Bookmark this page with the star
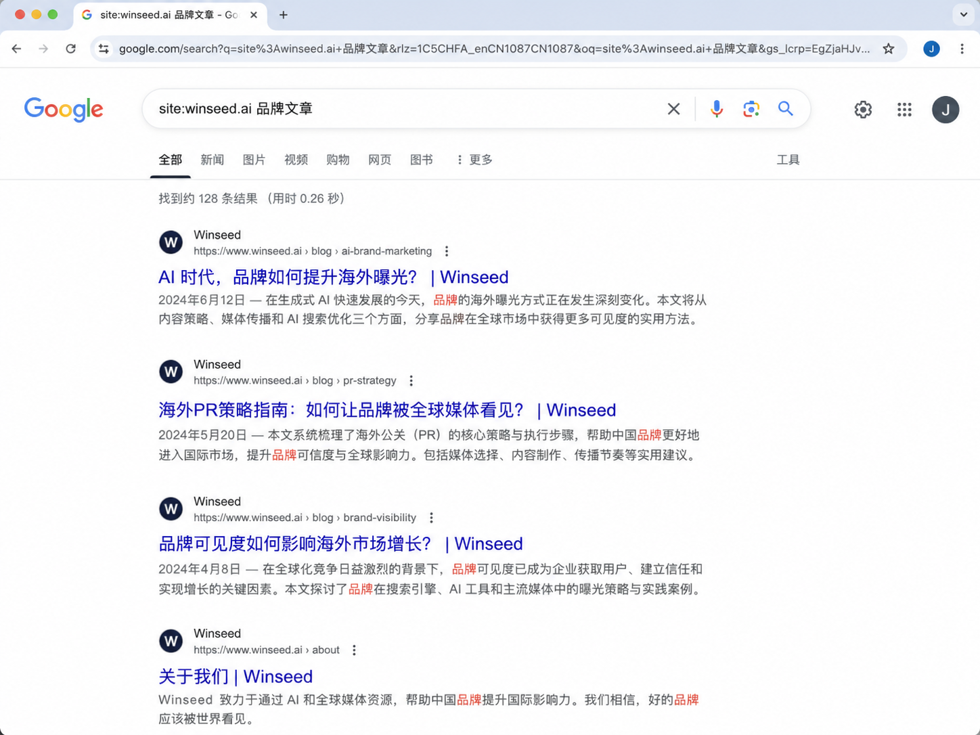Image resolution: width=980 pixels, height=735 pixels. pyautogui.click(x=889, y=49)
